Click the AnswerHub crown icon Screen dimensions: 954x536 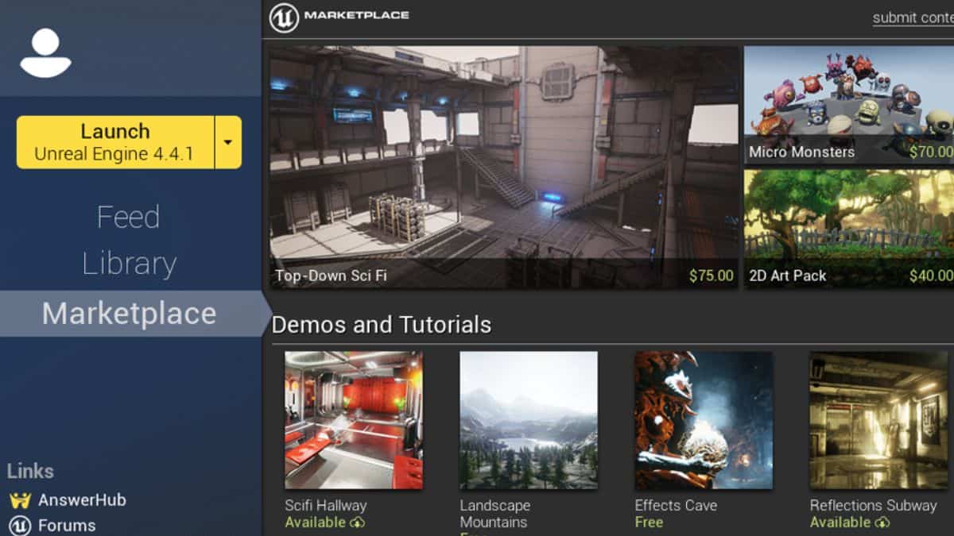coord(20,500)
